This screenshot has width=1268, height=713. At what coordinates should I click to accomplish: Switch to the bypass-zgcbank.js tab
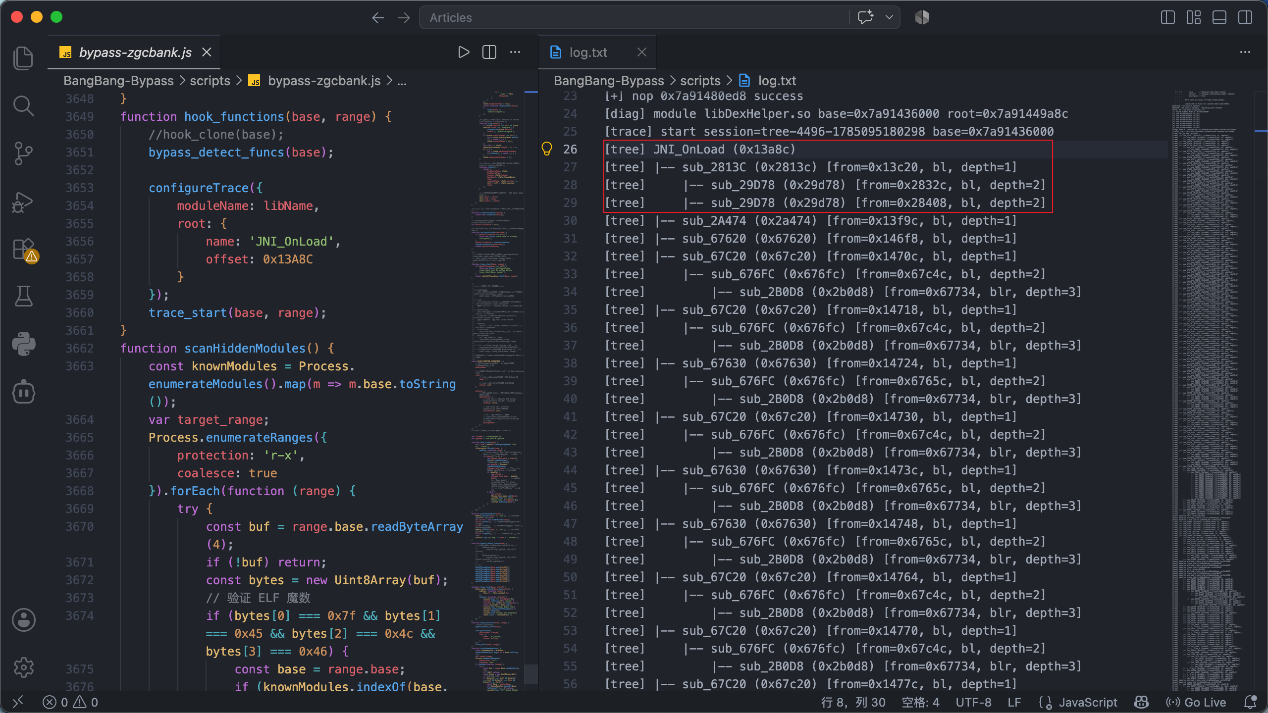click(134, 52)
